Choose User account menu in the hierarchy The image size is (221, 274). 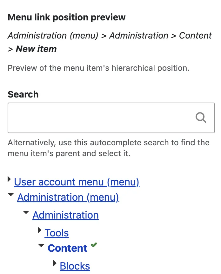76,182
